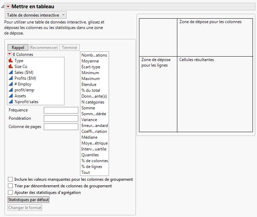Toggle Trier par dénombrement de colonnes checkbox
The image size is (257, 217).
(10, 186)
